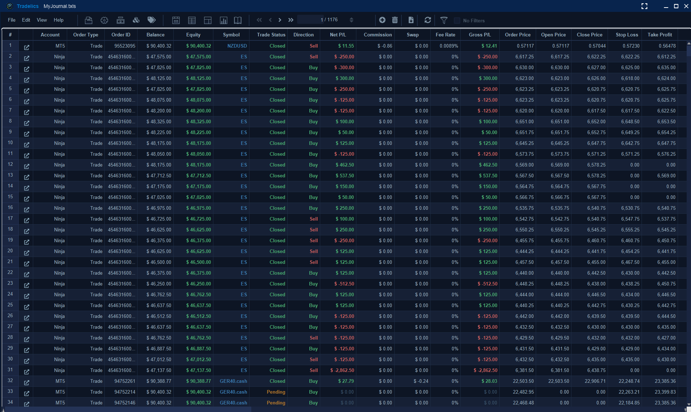Open the journal book view
The width and height of the screenshot is (691, 412).
238,20
